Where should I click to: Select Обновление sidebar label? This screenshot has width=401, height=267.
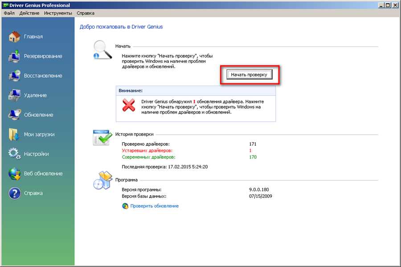[x=39, y=115]
